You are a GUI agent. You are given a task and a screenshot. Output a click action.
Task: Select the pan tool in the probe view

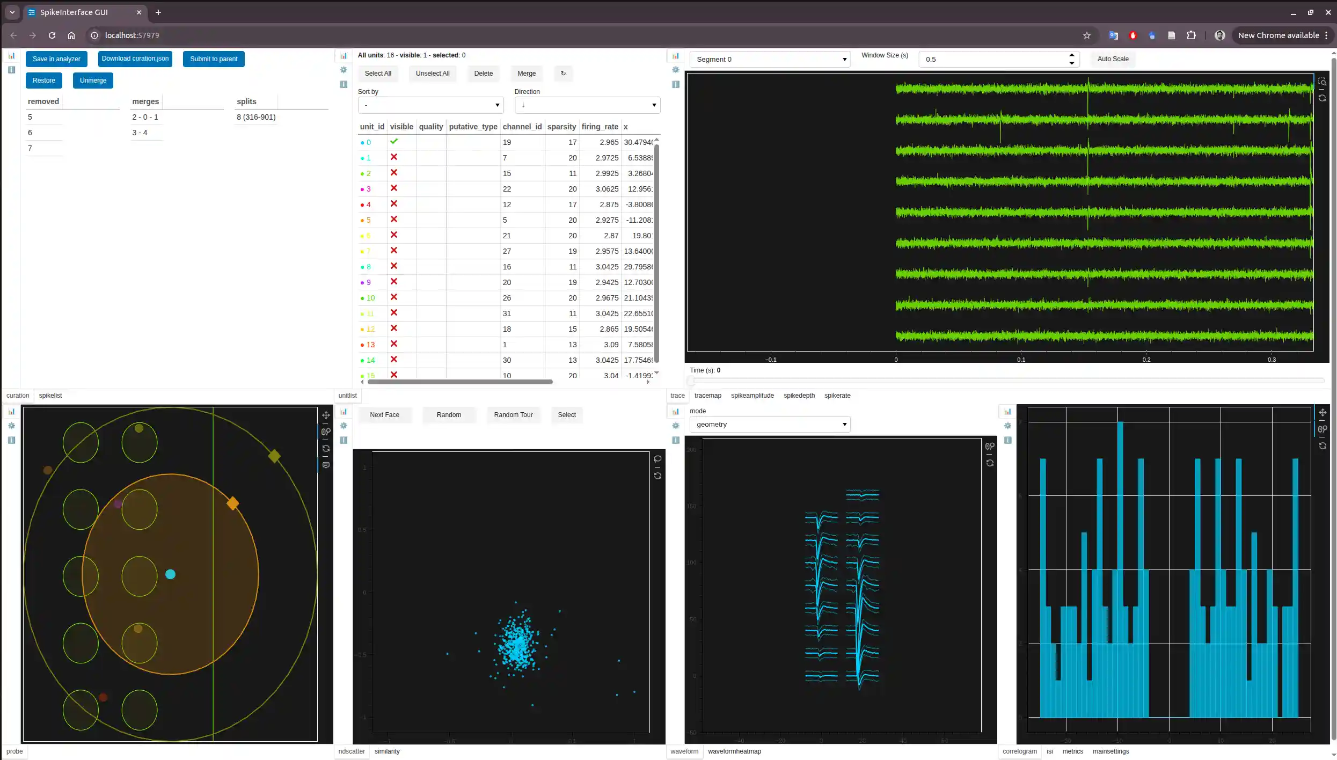click(326, 415)
